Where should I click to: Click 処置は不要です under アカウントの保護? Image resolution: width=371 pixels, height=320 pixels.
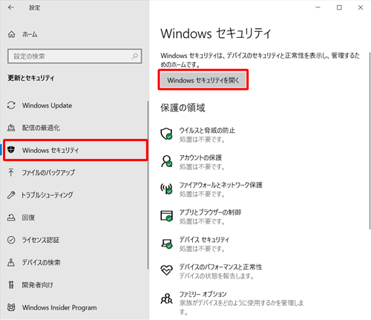point(202,167)
